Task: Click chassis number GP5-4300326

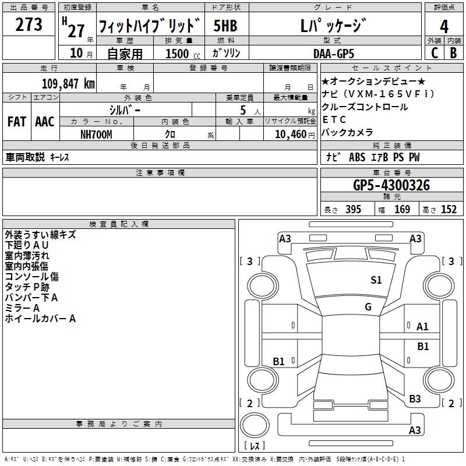Action: pos(391,185)
